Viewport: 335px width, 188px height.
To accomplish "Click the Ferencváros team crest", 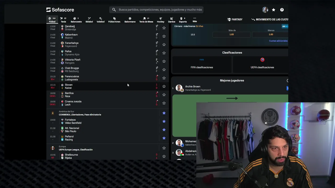I will (x=62, y=76).
